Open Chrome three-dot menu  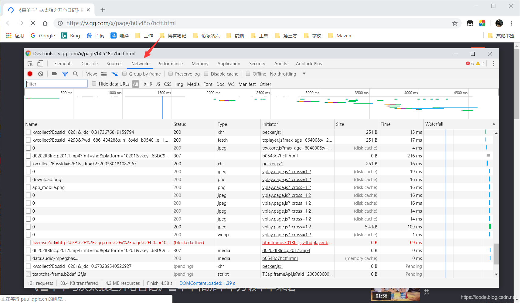[x=511, y=23]
